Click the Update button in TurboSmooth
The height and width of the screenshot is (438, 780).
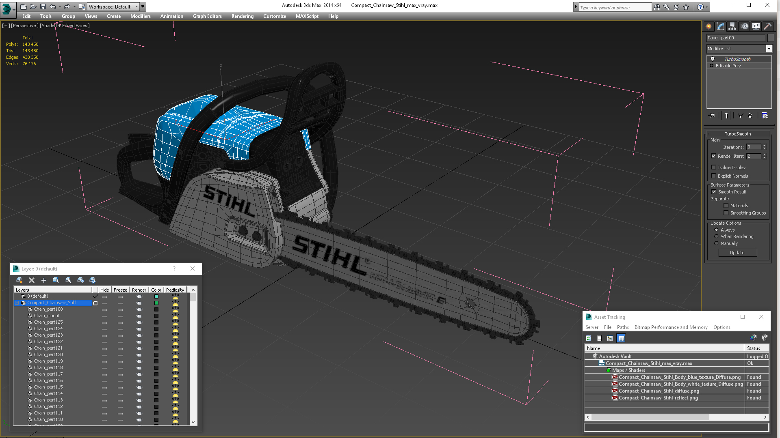tap(737, 253)
